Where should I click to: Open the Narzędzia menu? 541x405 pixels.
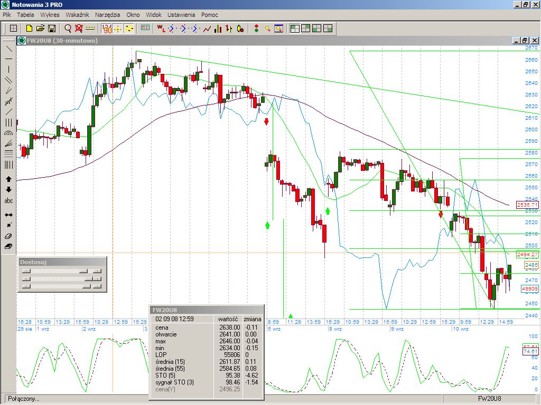click(107, 15)
